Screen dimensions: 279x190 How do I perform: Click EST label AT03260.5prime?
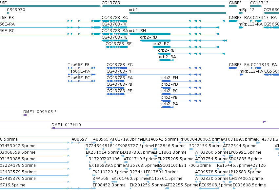click(x=211, y=152)
